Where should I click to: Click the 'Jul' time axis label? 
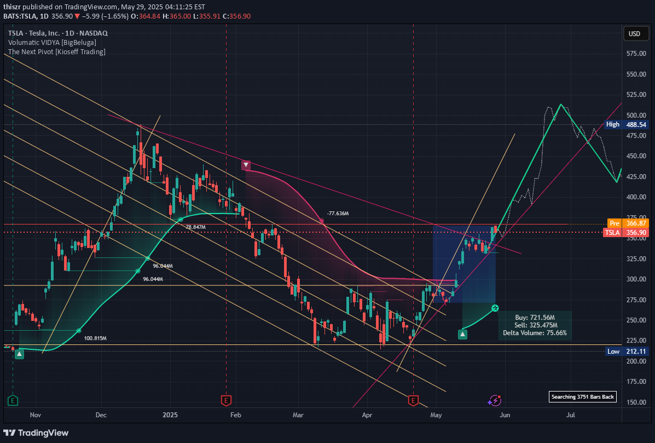tap(570, 415)
